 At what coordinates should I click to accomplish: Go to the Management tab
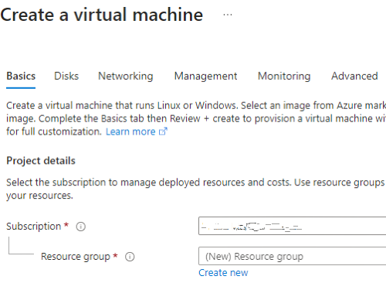205,77
